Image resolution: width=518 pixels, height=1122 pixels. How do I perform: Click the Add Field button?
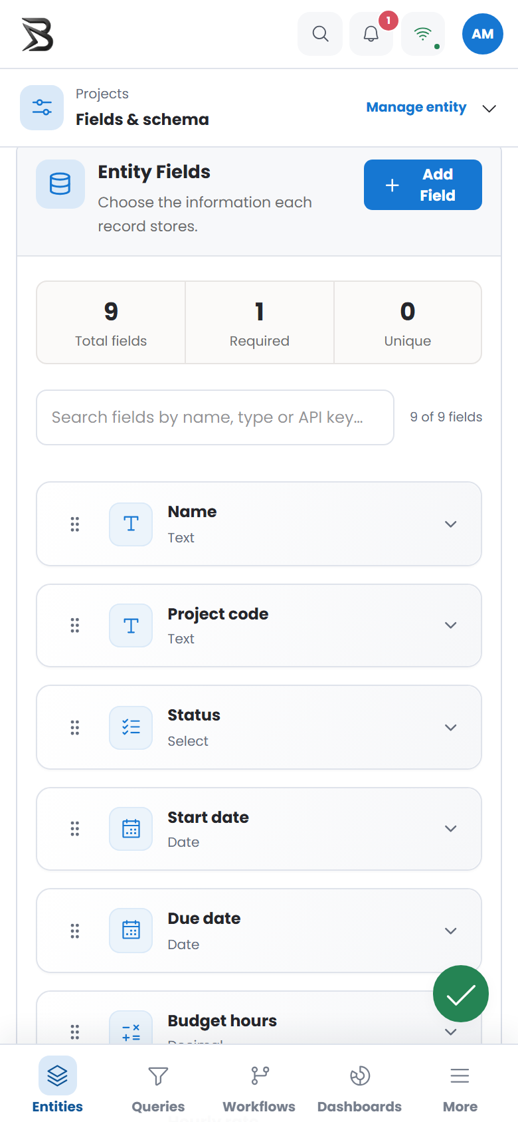tap(423, 185)
